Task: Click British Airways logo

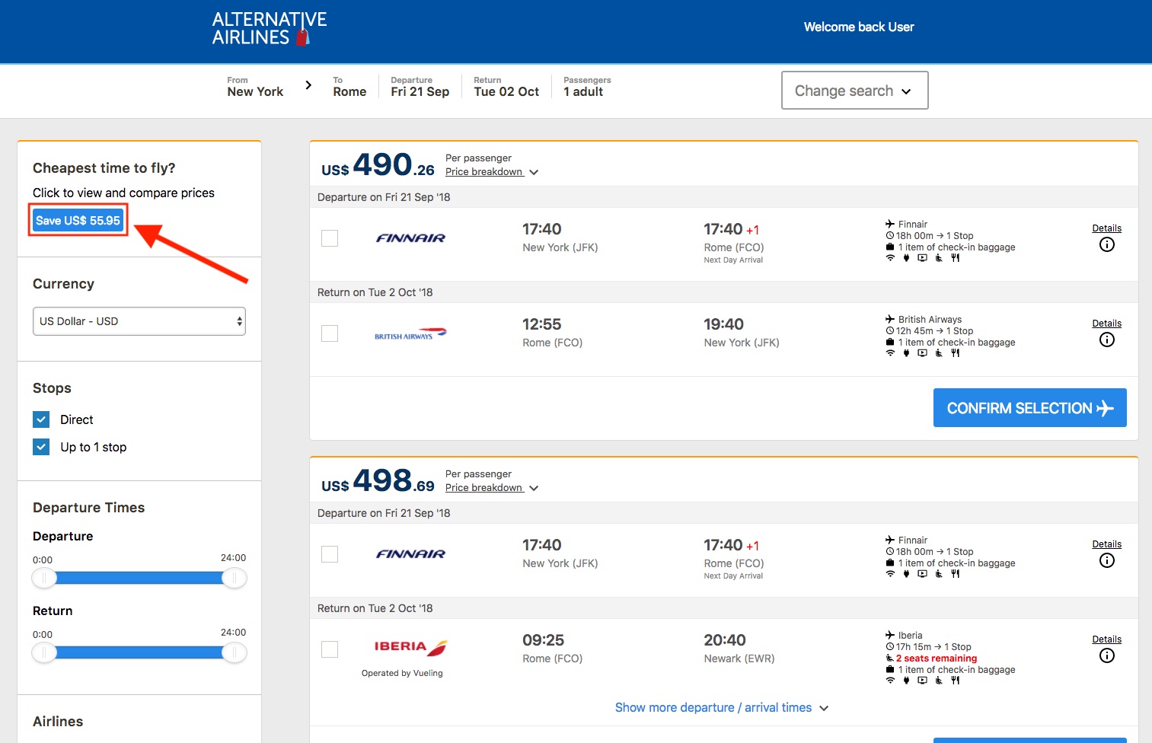Action: click(x=410, y=334)
